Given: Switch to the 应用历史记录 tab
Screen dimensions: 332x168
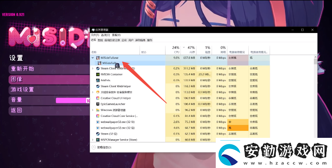Looking at the screenshot, I should [x=112, y=40].
